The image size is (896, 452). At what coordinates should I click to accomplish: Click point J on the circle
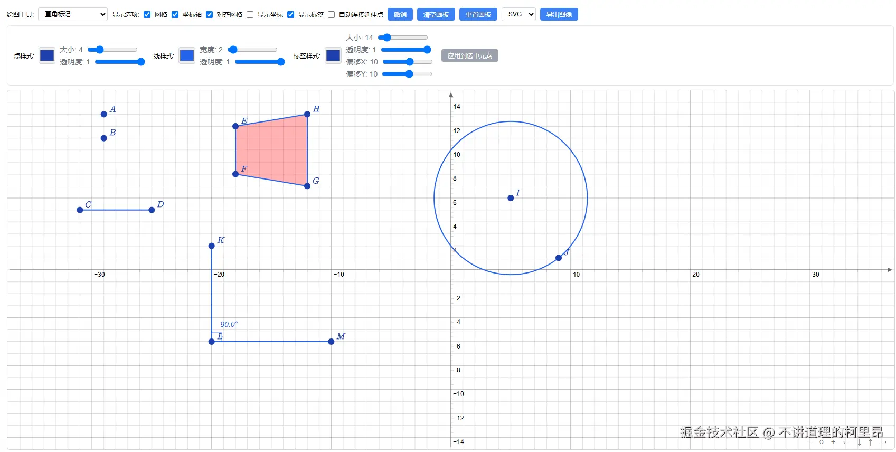tap(559, 258)
